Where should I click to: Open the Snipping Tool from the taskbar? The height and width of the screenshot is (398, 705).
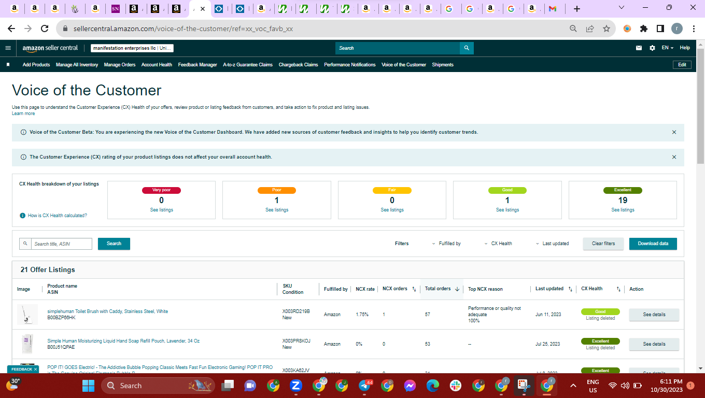[524, 386]
